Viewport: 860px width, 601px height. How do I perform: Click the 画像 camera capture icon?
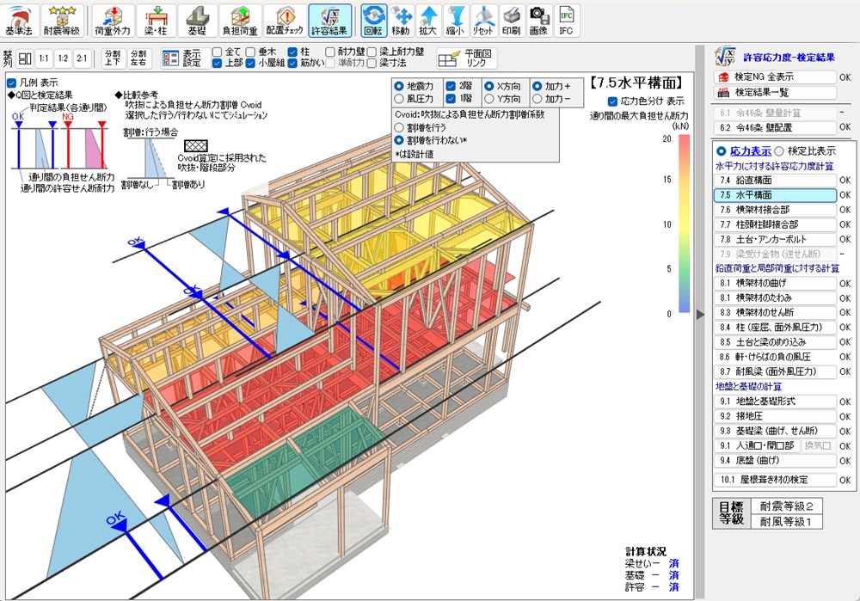point(538,18)
